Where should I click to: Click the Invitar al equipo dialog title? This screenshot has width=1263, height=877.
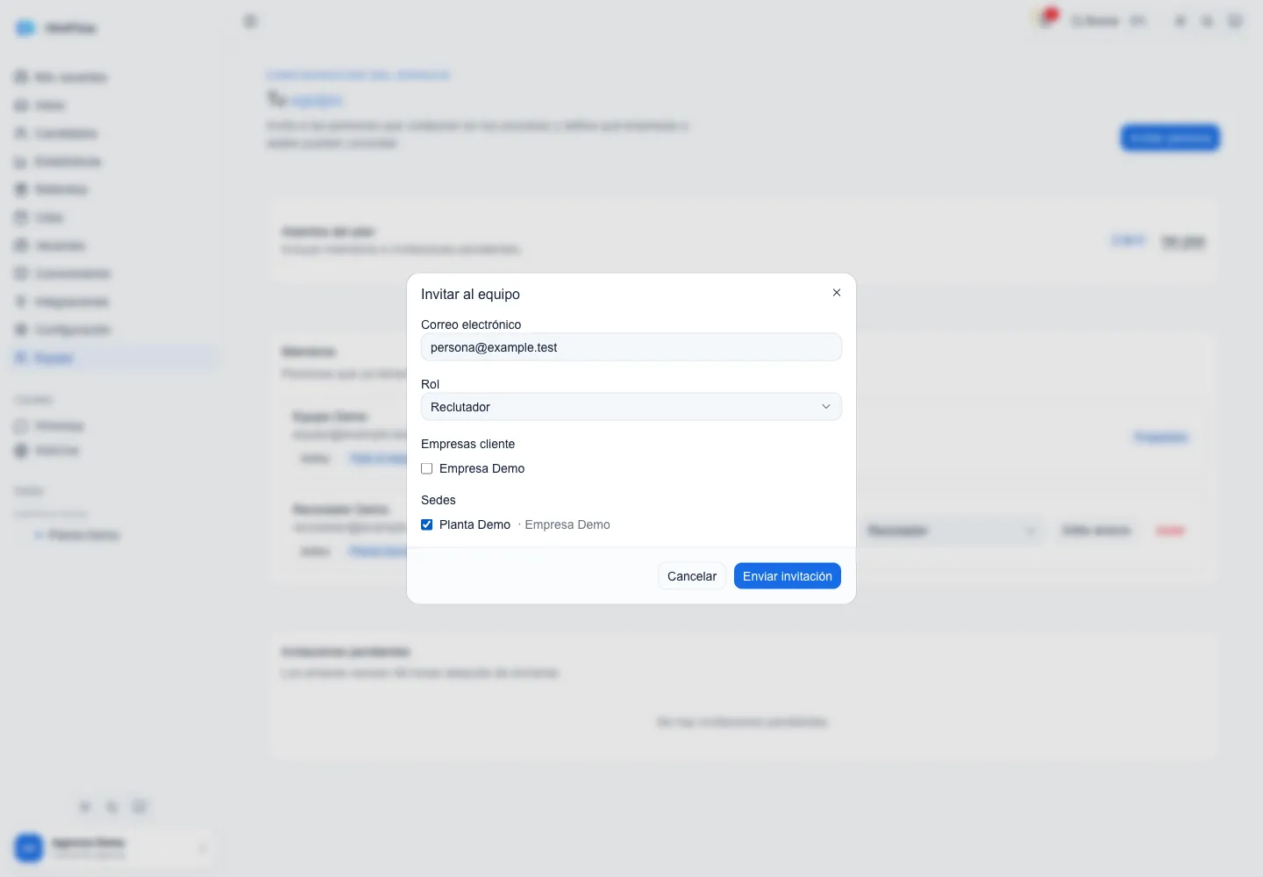click(470, 295)
